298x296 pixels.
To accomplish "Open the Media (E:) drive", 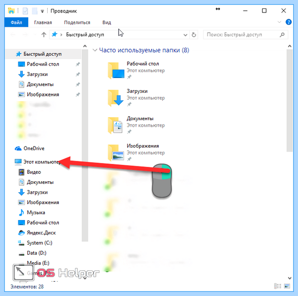I will [38, 263].
